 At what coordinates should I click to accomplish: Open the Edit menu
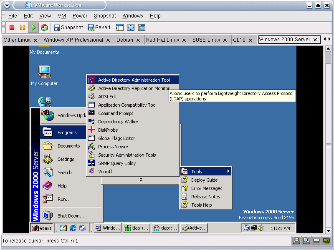pyautogui.click(x=28, y=16)
